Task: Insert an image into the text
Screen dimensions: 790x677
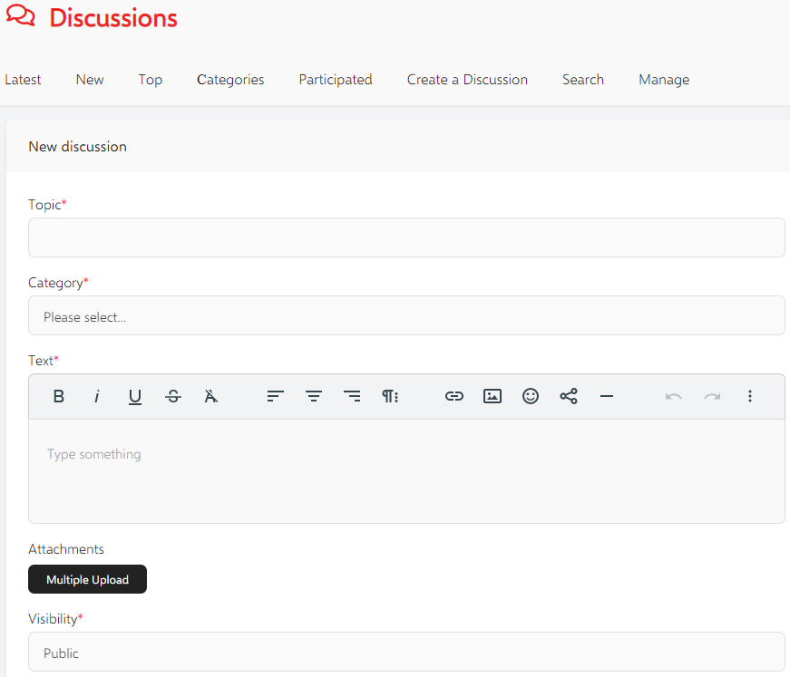Action: pyautogui.click(x=493, y=396)
